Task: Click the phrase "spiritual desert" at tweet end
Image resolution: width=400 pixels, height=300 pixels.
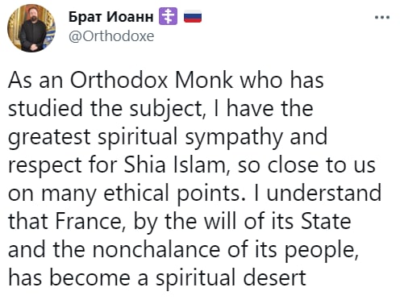Action: tap(231, 277)
